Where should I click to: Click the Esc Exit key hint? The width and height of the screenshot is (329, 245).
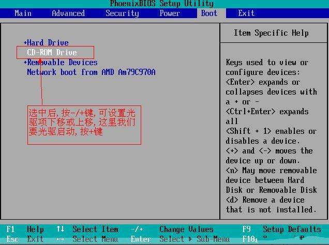pos(26,239)
